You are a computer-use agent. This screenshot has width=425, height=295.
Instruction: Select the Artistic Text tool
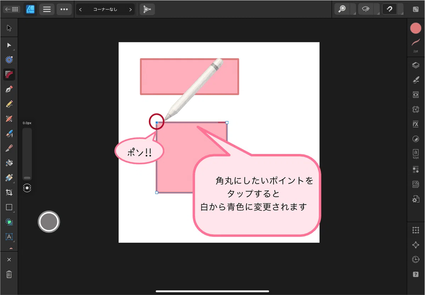click(9, 237)
